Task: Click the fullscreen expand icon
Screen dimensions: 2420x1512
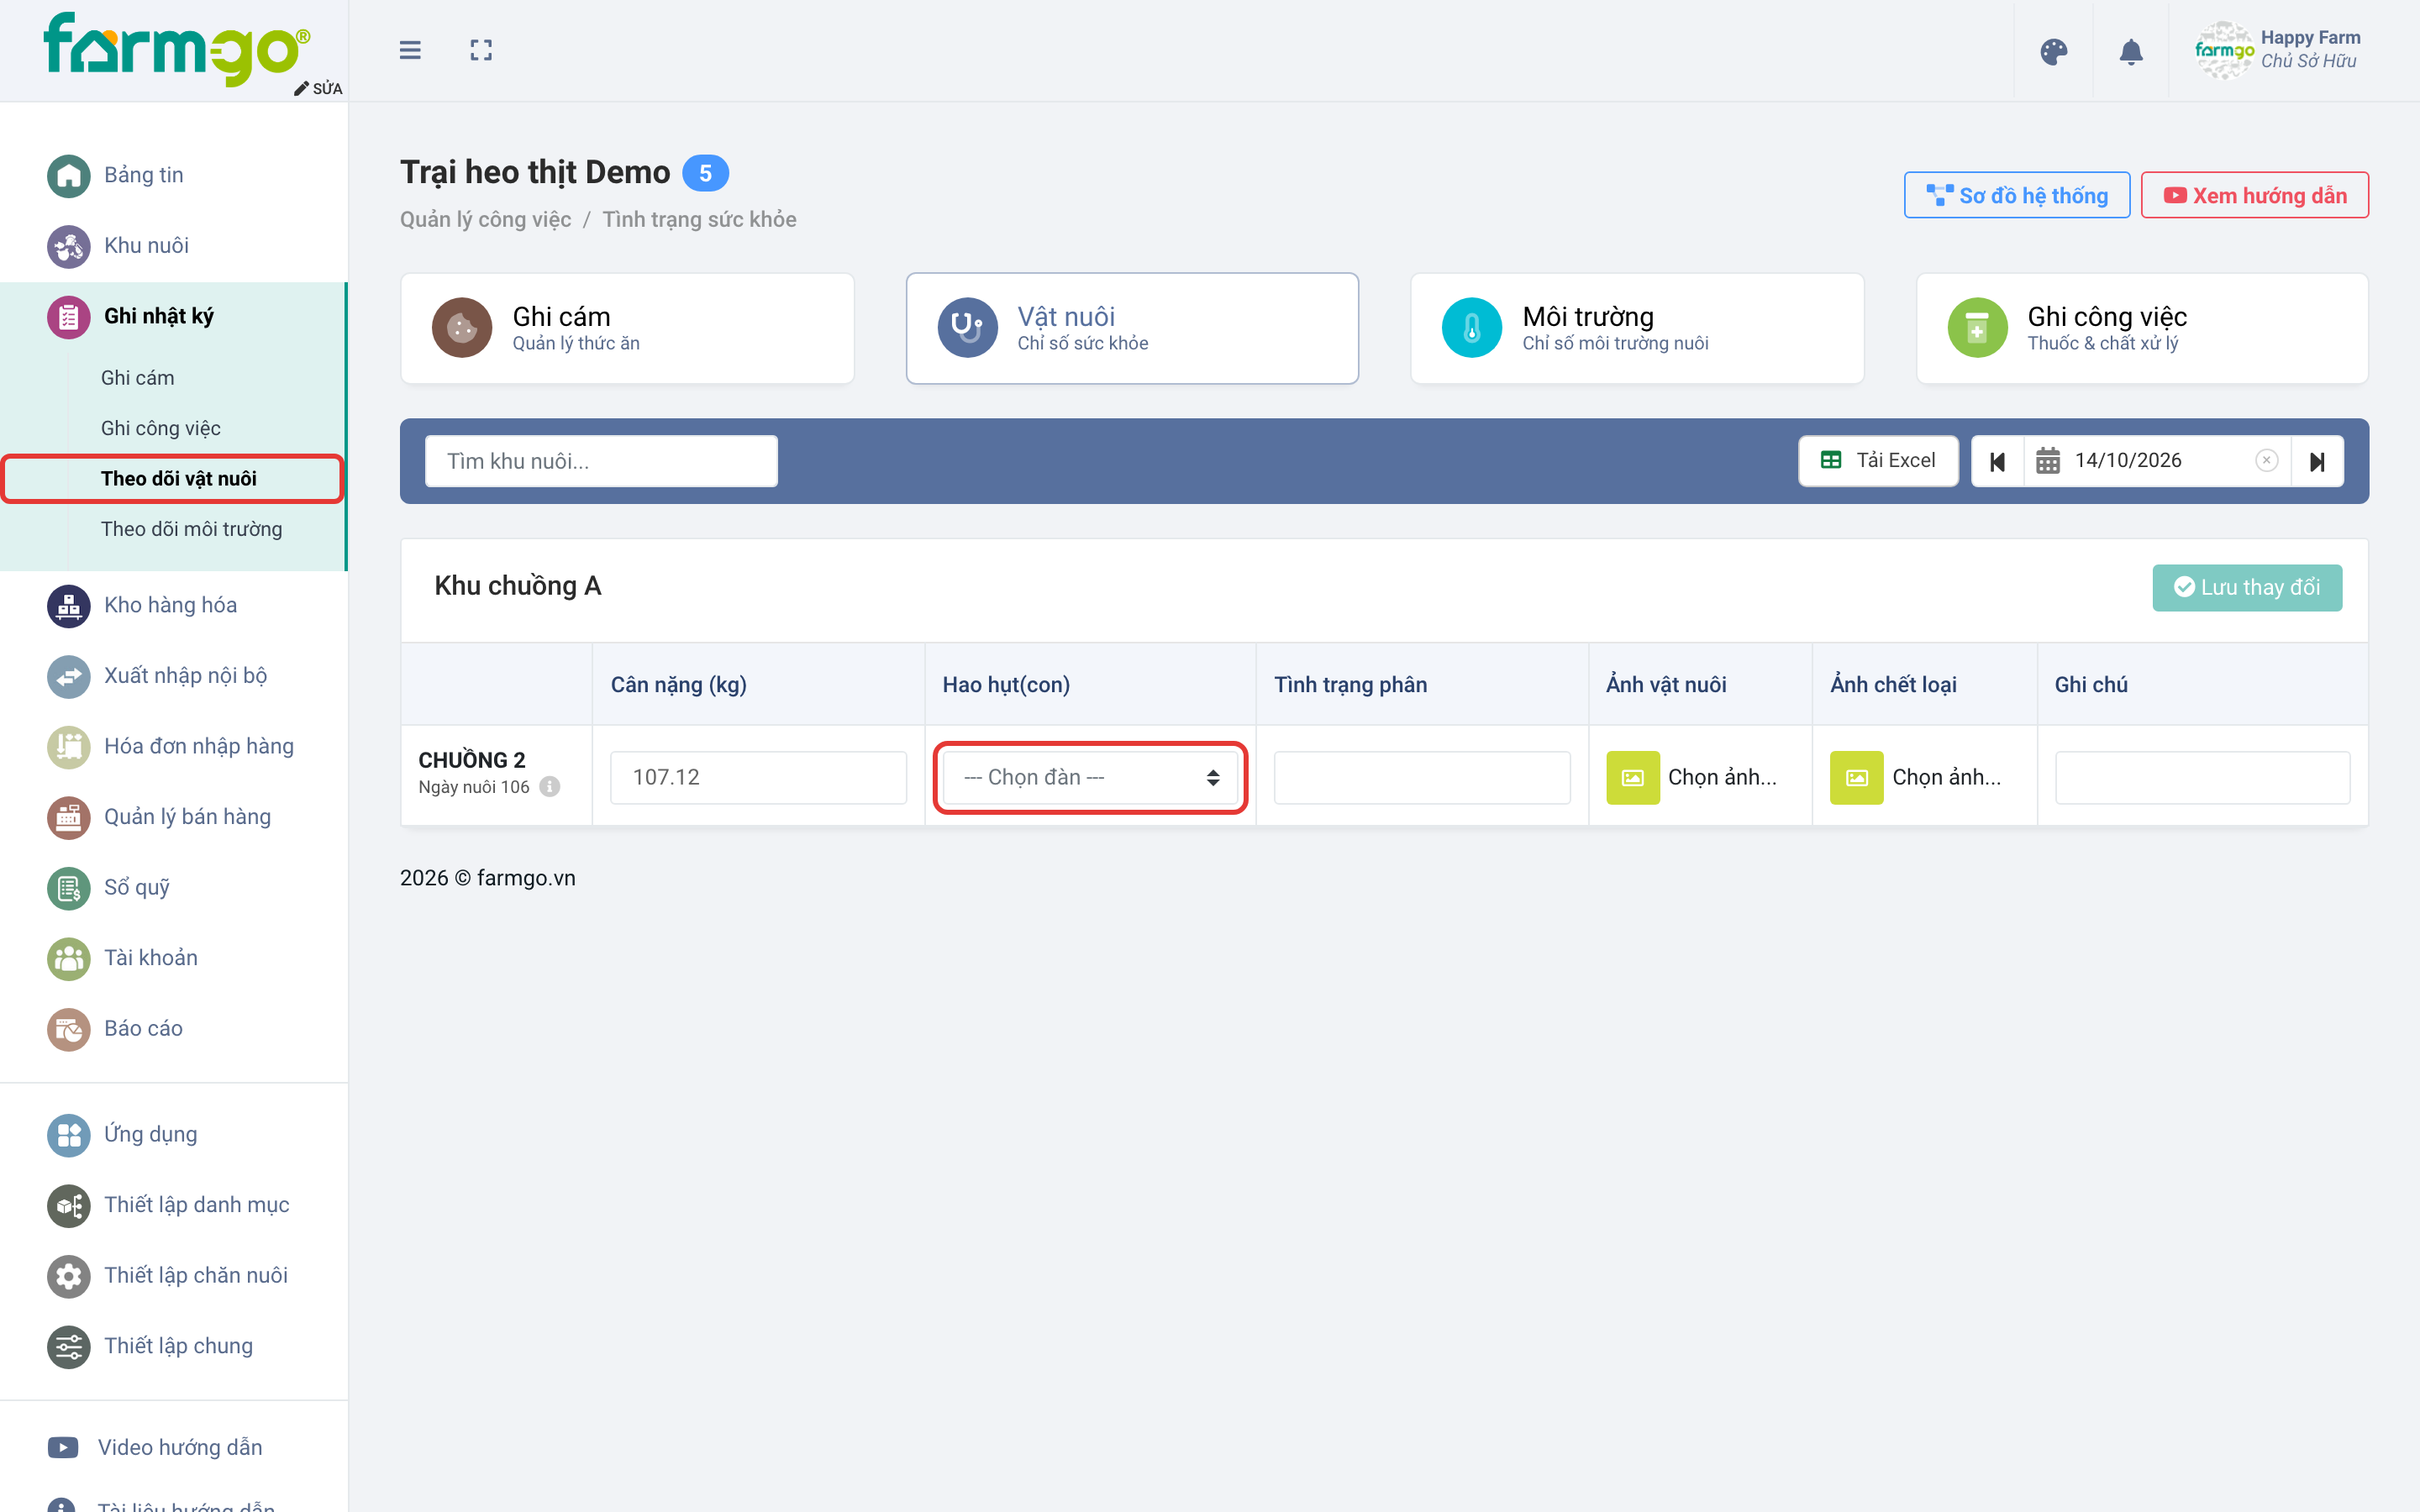Action: tap(481, 50)
